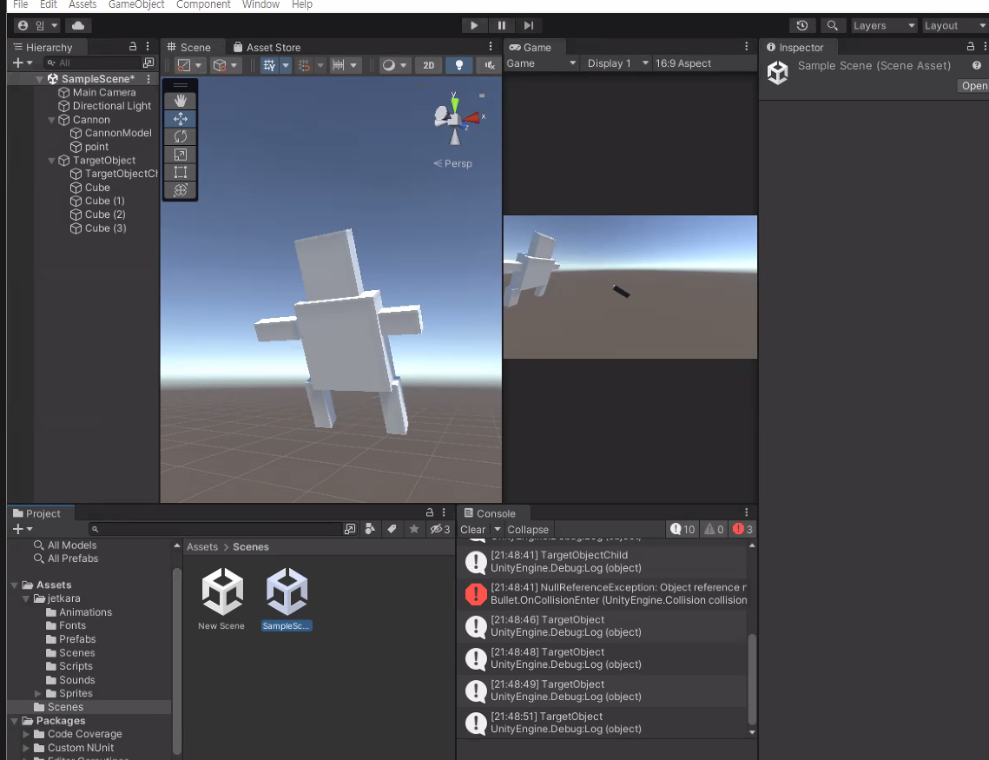The width and height of the screenshot is (989, 760).
Task: Open the Layout dropdown
Action: coord(955,25)
